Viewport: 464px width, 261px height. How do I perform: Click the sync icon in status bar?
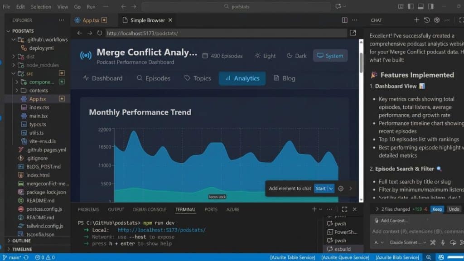tap(26, 257)
